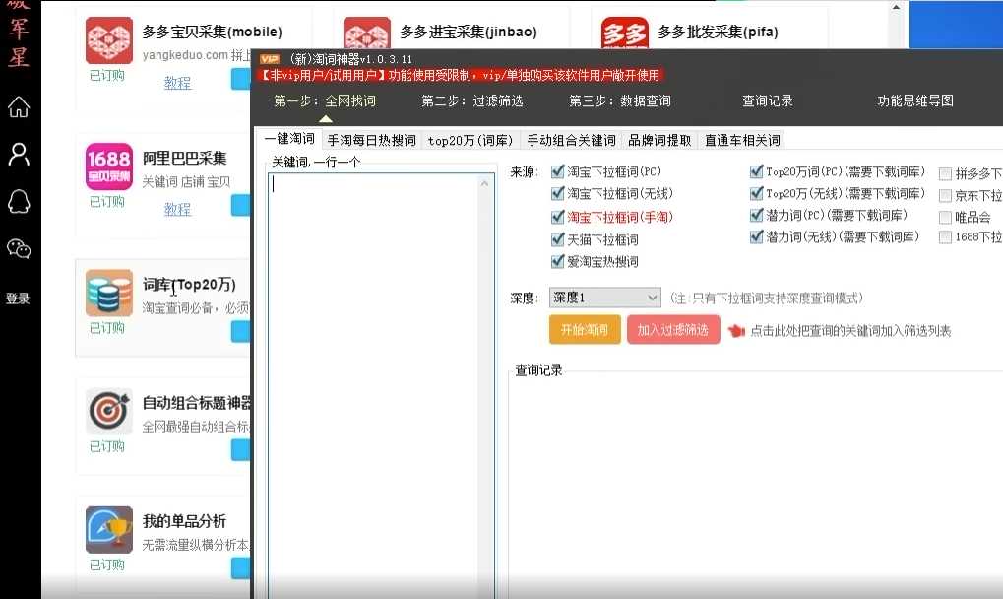Click the red 非vip用户 restriction notice
This screenshot has width=1003, height=599.
pos(460,76)
